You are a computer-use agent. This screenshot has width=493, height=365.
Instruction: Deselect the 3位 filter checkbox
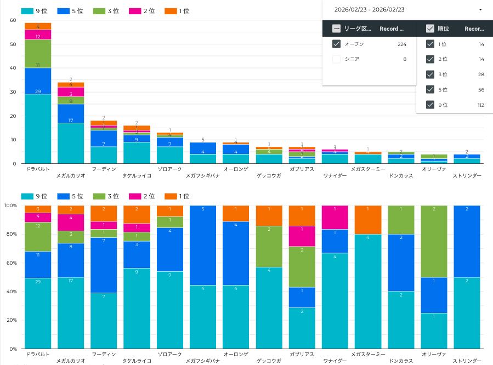point(430,75)
